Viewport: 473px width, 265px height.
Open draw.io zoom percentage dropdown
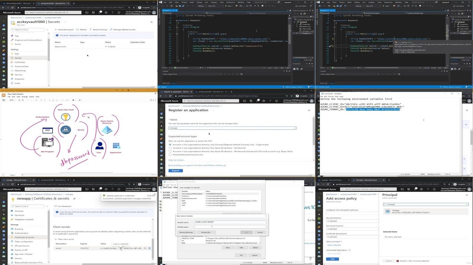pyautogui.click(x=12, y=100)
